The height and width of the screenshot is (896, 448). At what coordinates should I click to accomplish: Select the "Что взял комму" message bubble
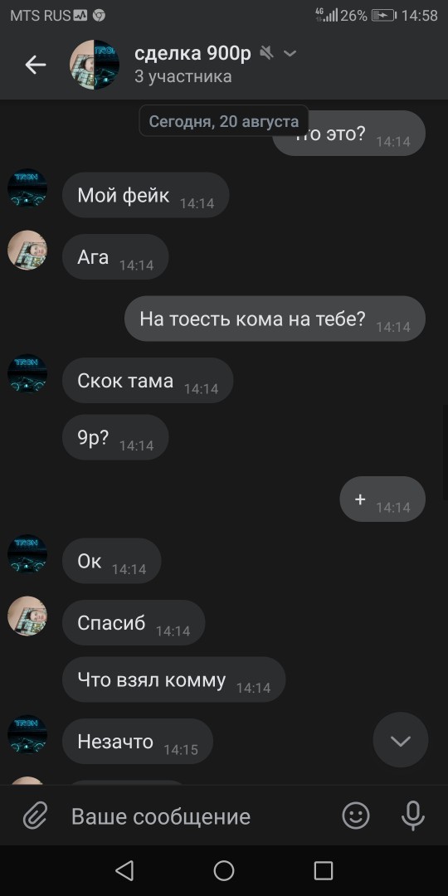pos(173,679)
